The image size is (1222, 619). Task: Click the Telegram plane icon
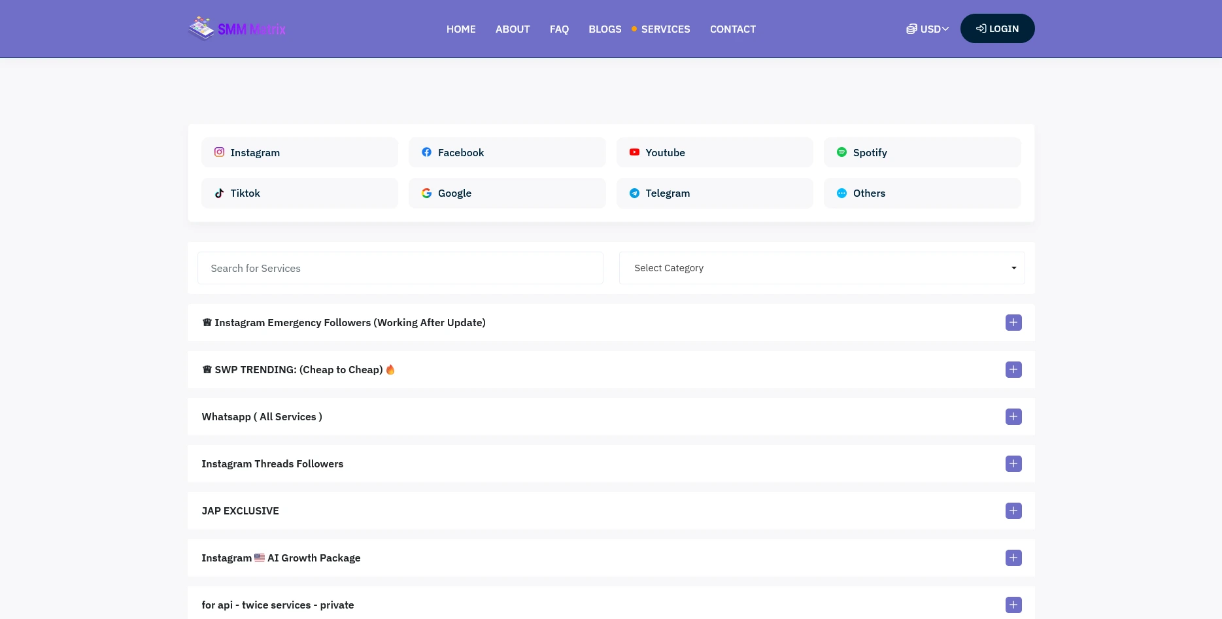[634, 193]
